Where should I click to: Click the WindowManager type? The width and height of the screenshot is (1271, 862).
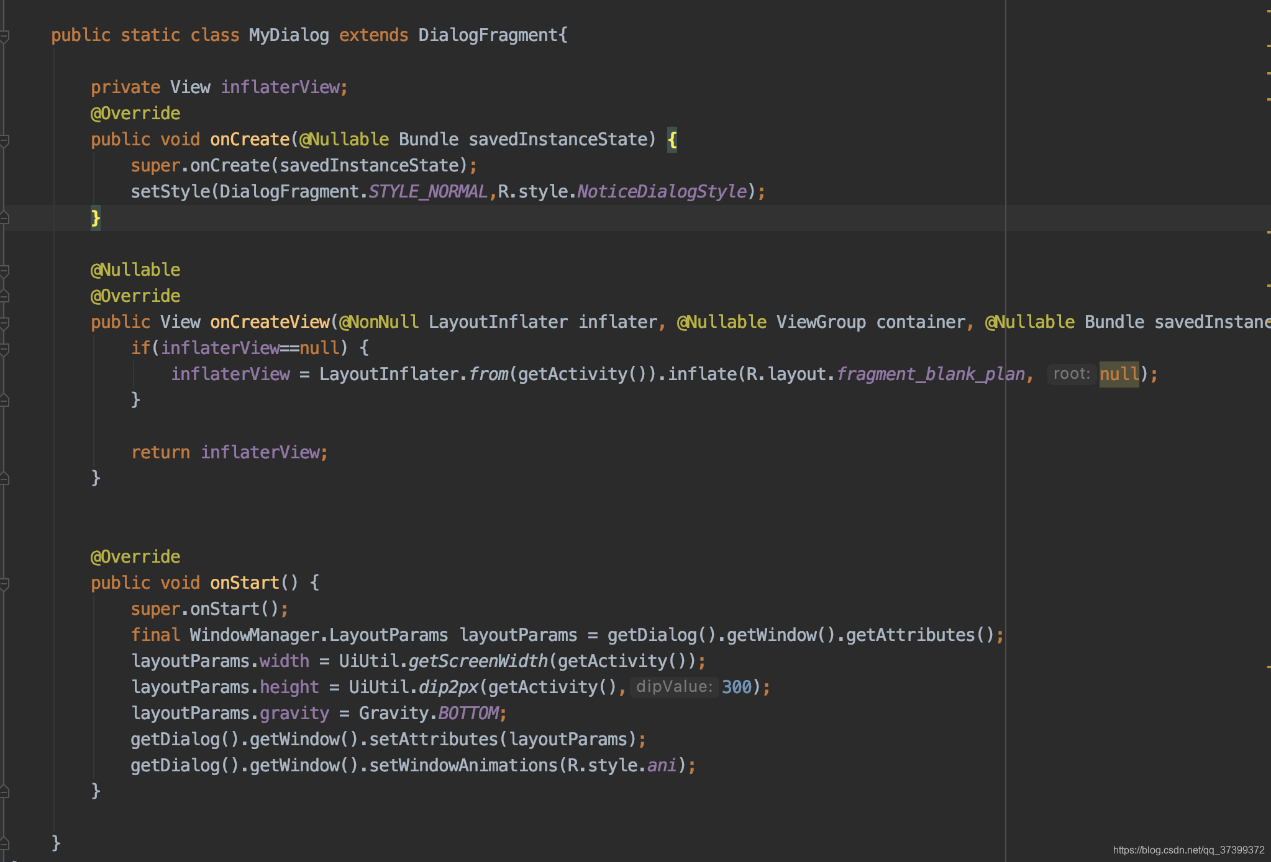[255, 635]
